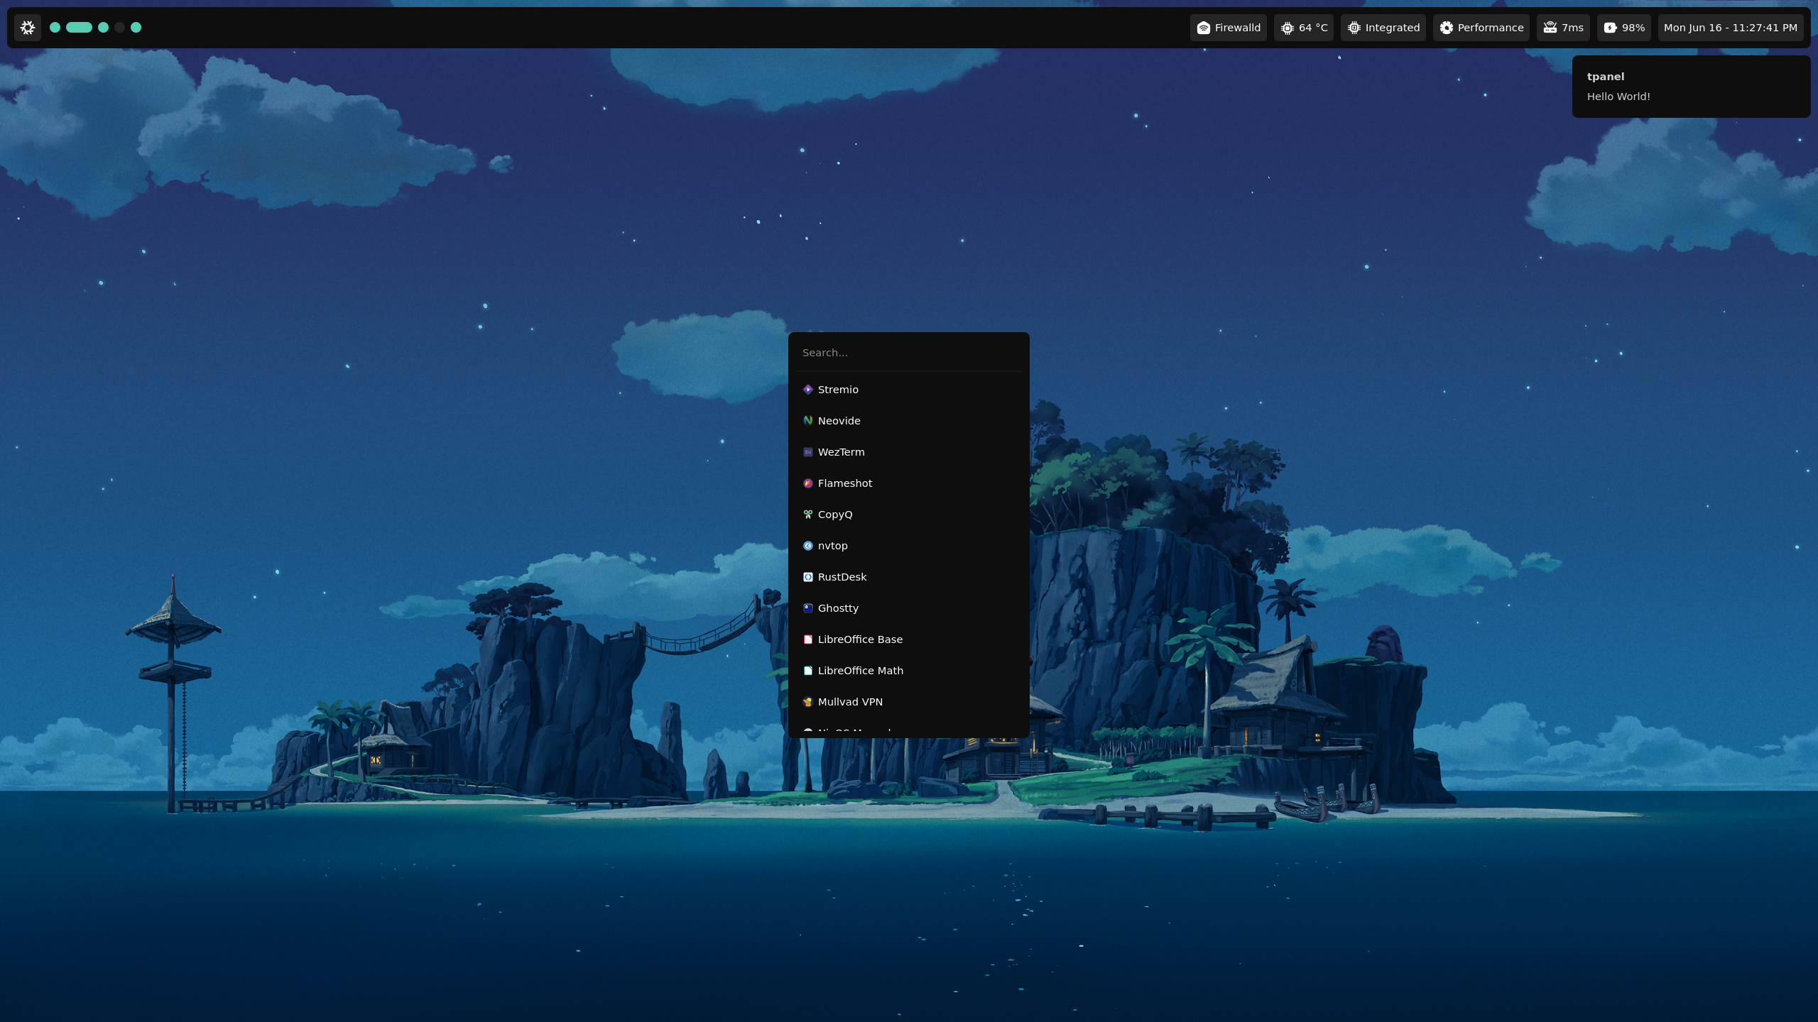The image size is (1818, 1022).
Task: Open the gear launcher icon in top bar
Action: coord(28,28)
